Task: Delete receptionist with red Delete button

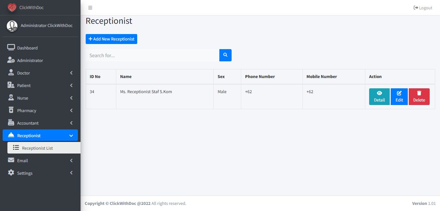Action: tap(419, 96)
